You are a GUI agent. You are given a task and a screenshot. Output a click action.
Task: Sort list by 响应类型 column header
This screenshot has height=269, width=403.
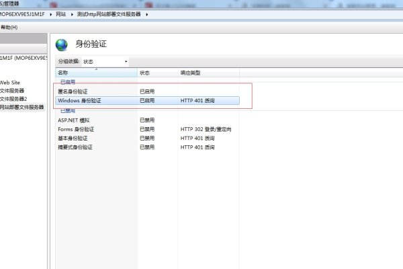coord(190,72)
